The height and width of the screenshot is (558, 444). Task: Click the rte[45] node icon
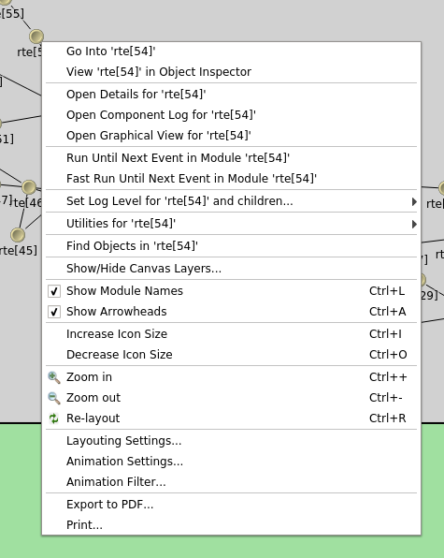18,235
